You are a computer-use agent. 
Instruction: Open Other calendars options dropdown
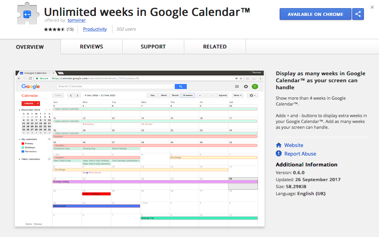coord(49,159)
